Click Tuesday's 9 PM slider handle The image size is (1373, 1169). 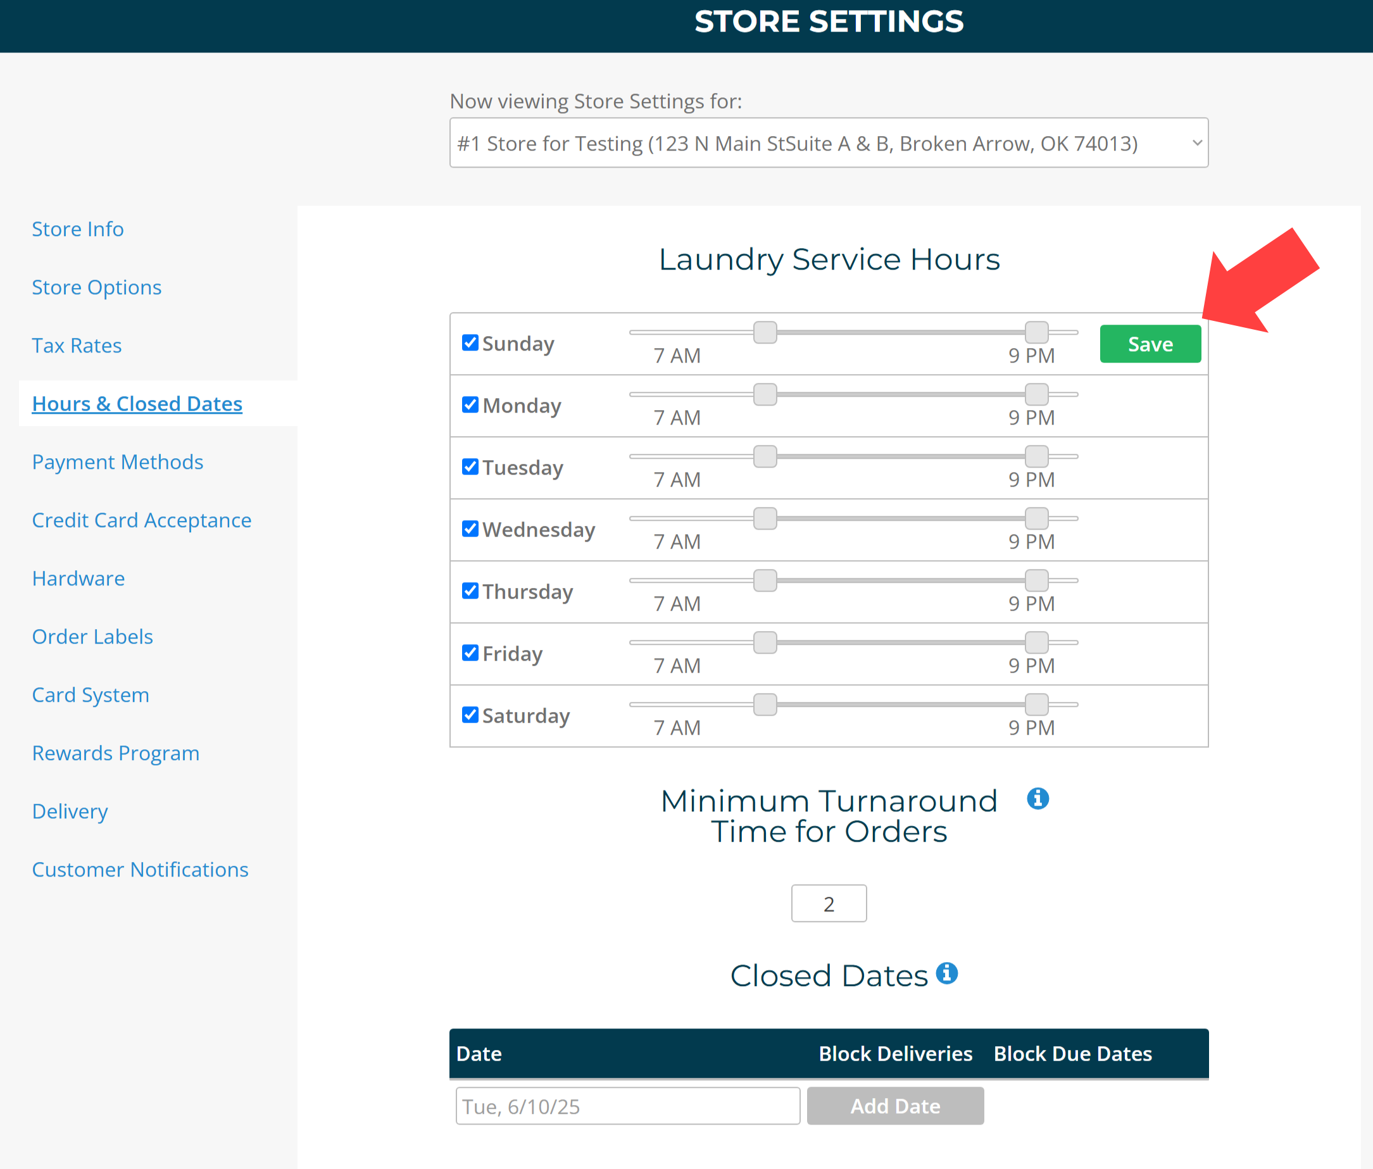pos(1036,456)
